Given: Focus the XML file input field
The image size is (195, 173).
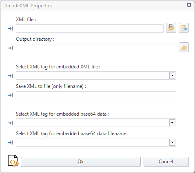Looking at the screenshot, I should (90, 28).
